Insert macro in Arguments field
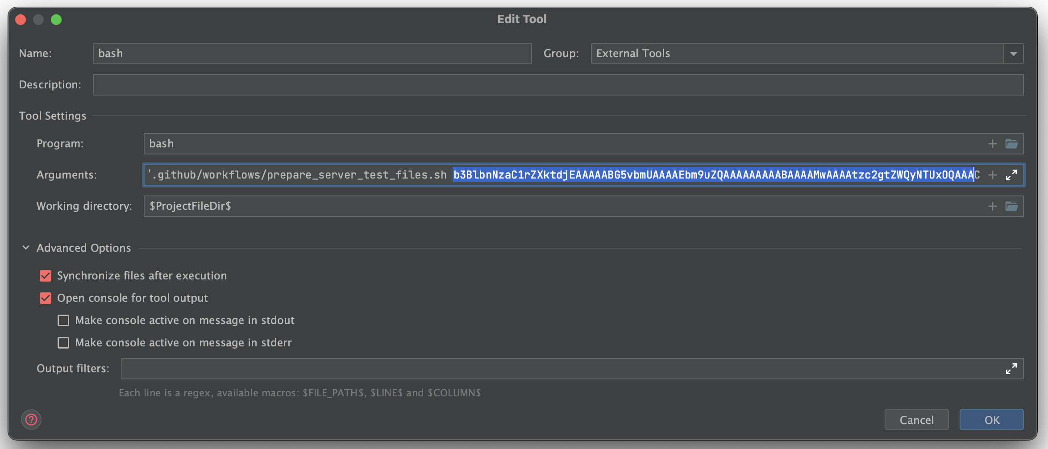Viewport: 1048px width, 449px height. pyautogui.click(x=992, y=175)
